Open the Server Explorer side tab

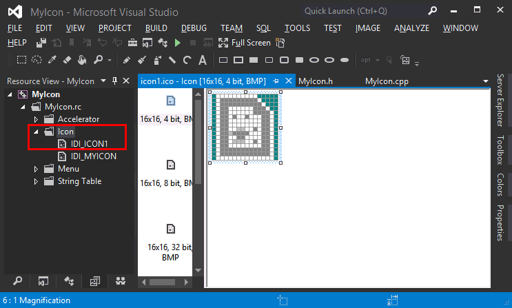pyautogui.click(x=500, y=100)
